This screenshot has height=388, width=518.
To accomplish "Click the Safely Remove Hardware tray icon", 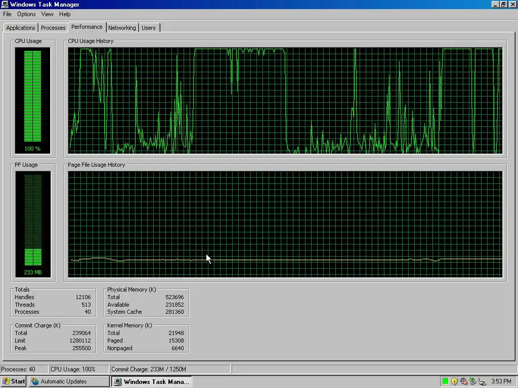I will 472,381.
